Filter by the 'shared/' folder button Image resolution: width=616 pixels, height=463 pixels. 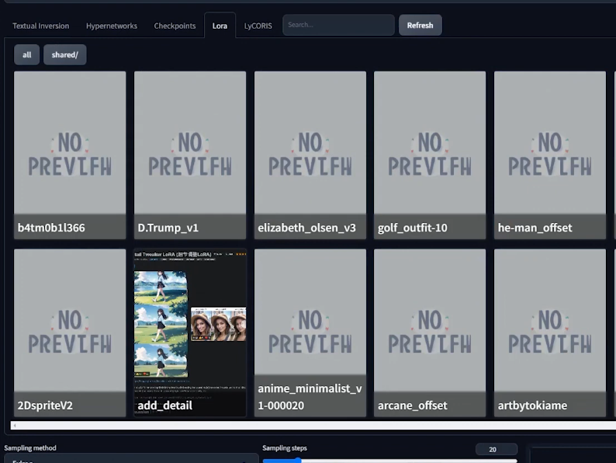tap(65, 54)
